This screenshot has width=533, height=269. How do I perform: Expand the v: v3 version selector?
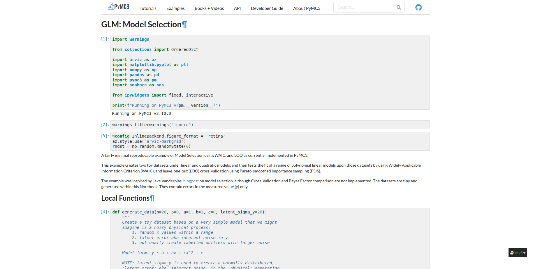coord(518,253)
